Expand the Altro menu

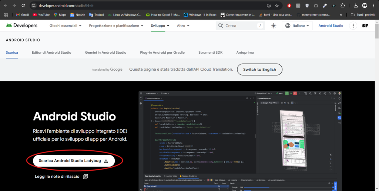183,26
